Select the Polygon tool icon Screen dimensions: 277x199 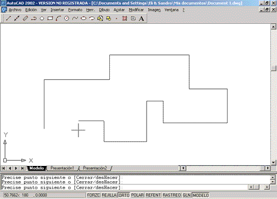(x=42, y=18)
